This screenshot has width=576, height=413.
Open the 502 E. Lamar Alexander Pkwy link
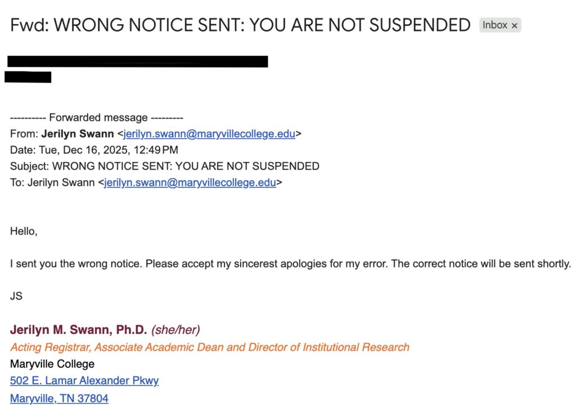pos(84,380)
